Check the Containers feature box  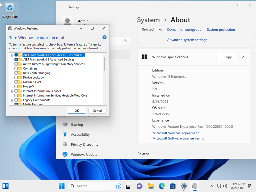click(x=16, y=68)
